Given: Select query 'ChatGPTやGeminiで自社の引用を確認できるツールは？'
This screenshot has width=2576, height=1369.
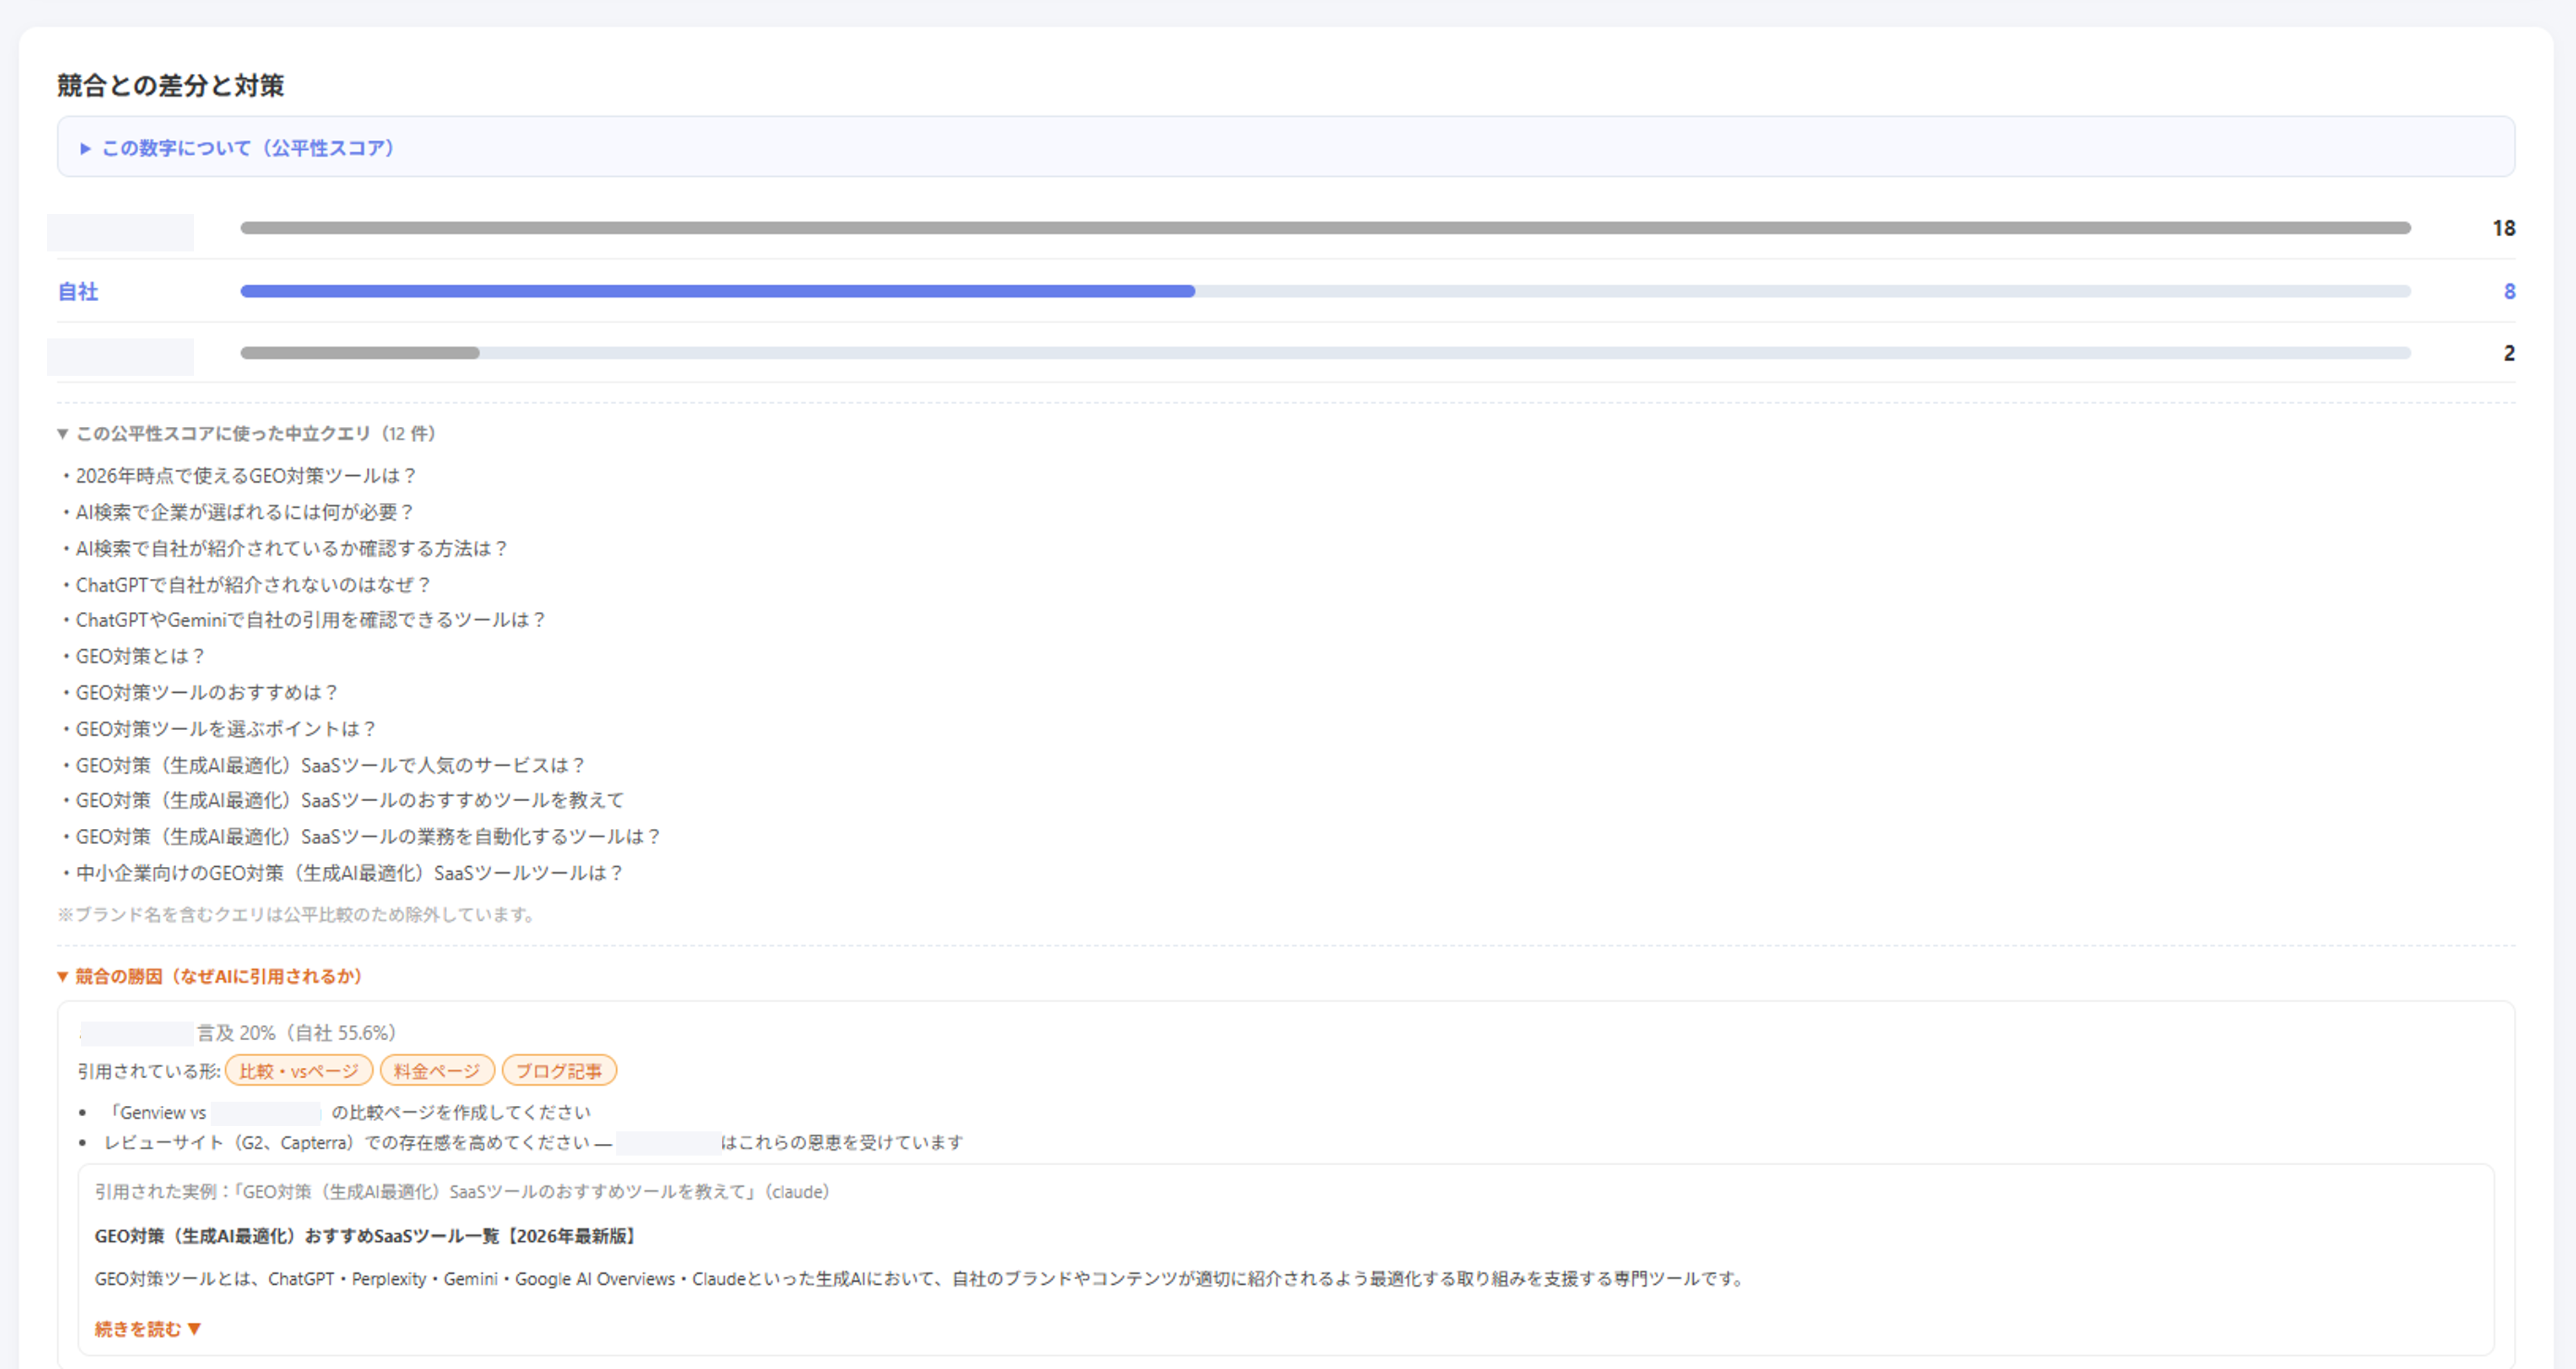Looking at the screenshot, I should [311, 620].
